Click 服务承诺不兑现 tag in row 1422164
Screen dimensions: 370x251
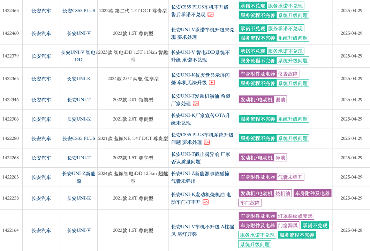[x=257, y=235]
